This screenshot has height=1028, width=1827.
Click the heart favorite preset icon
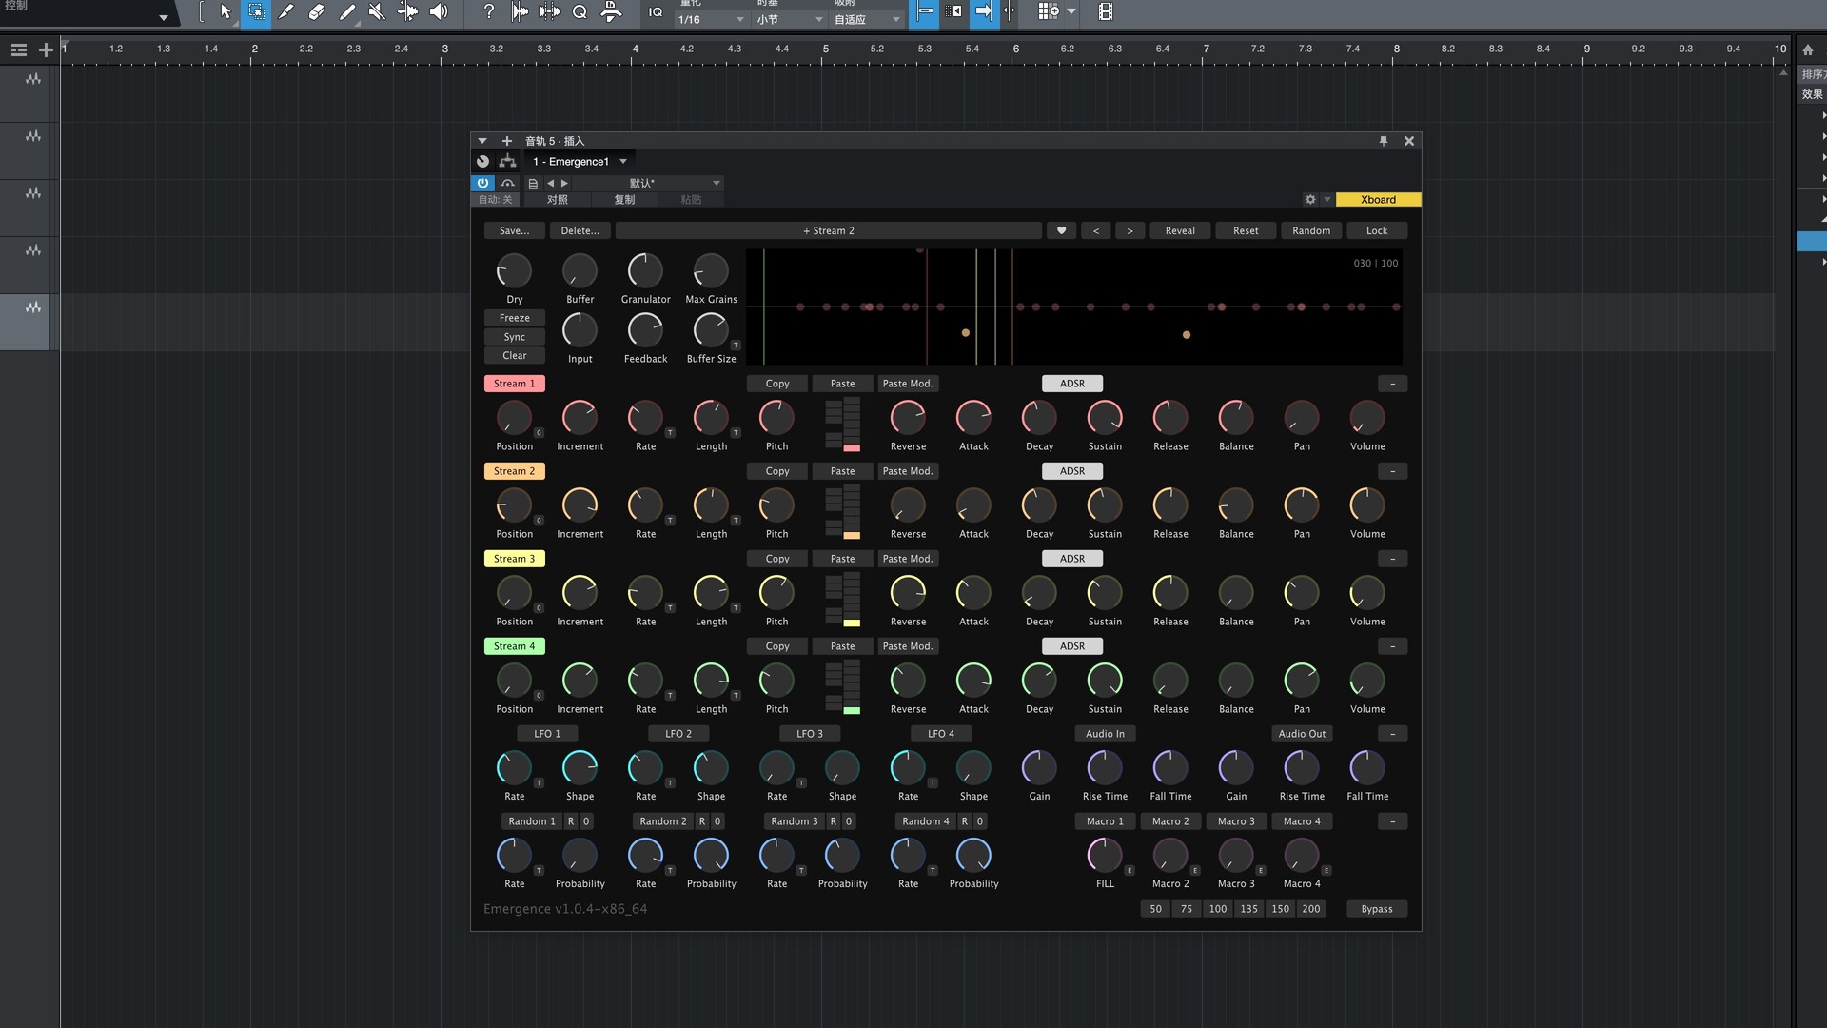1061,230
